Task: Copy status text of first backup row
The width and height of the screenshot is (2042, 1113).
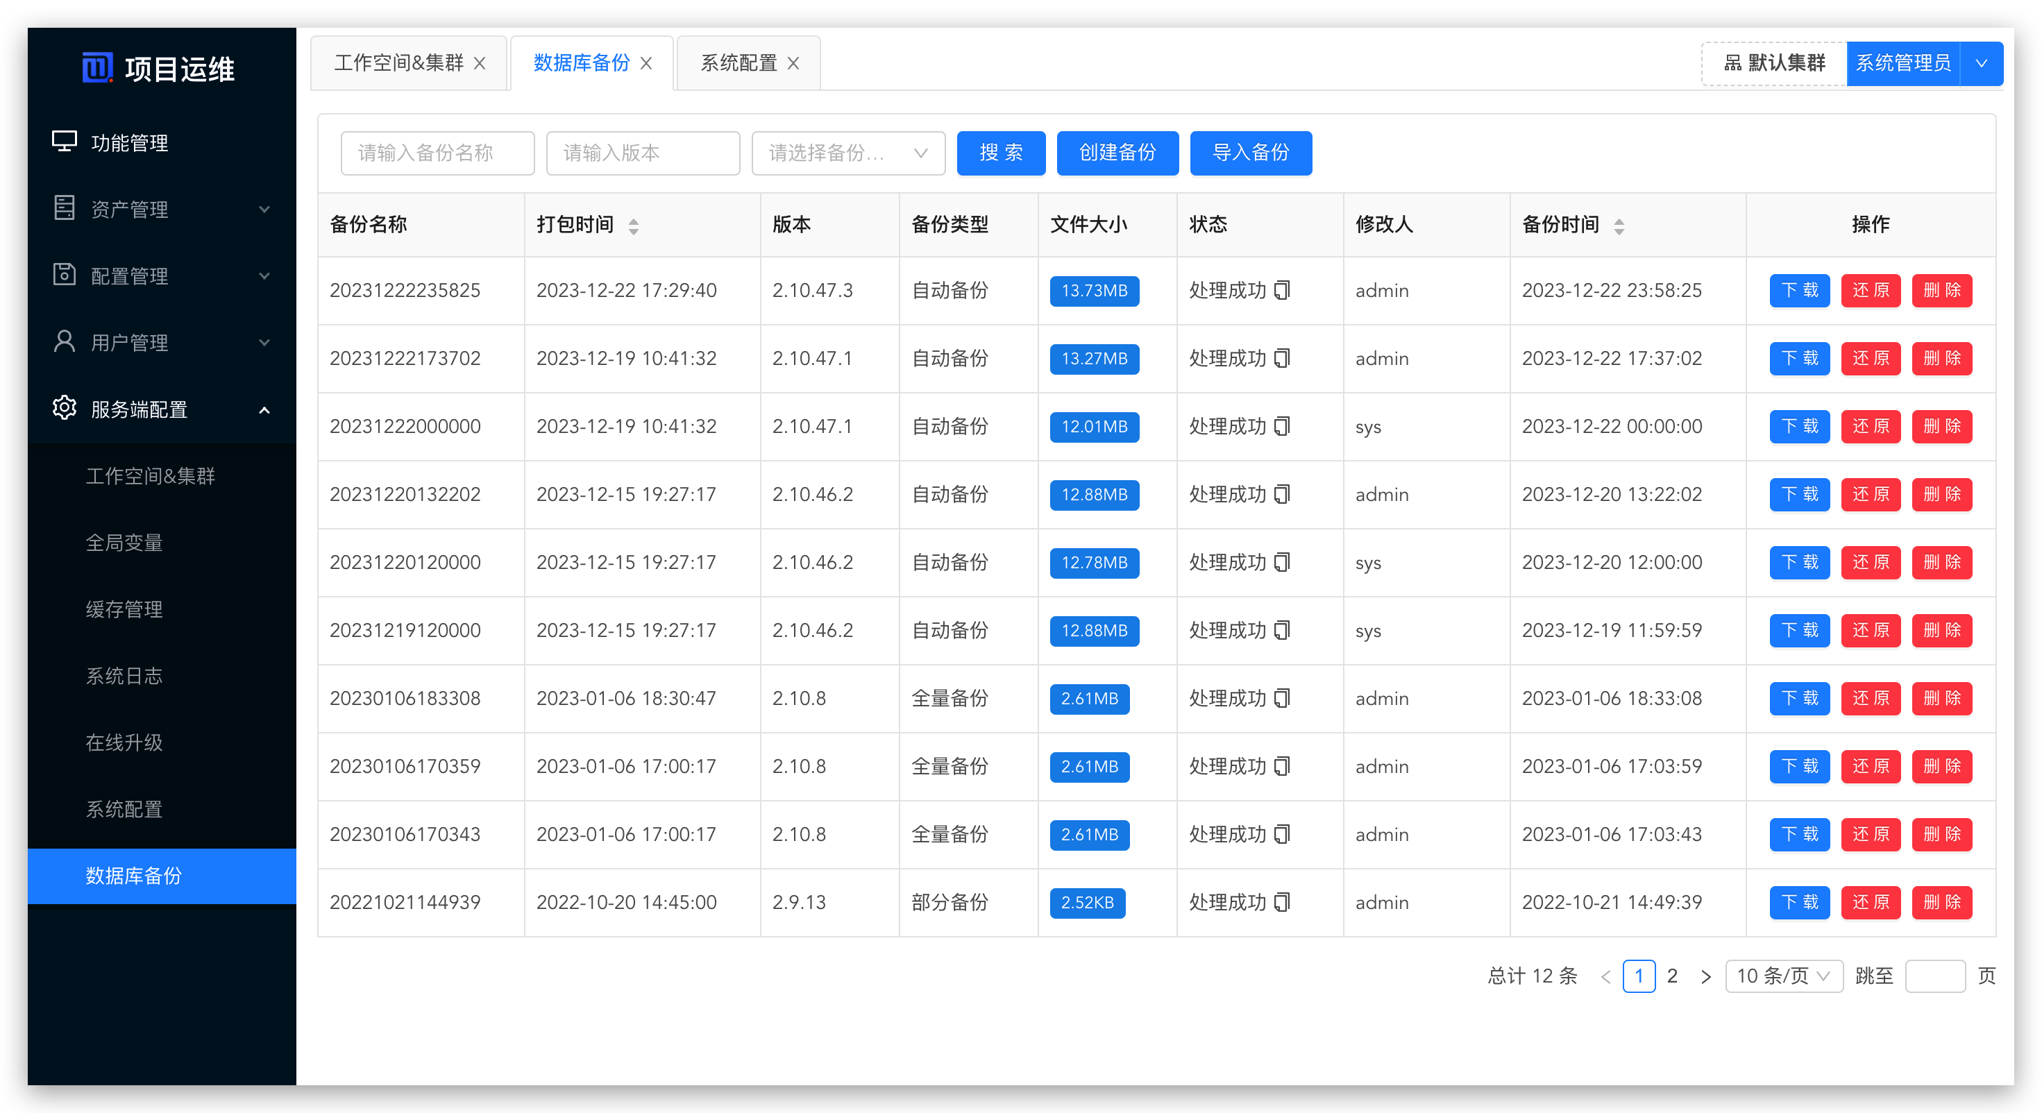Action: (x=1282, y=290)
